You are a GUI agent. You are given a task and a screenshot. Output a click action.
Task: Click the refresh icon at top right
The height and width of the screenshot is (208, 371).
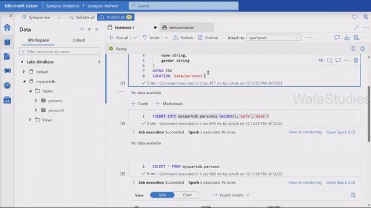[x=354, y=17]
